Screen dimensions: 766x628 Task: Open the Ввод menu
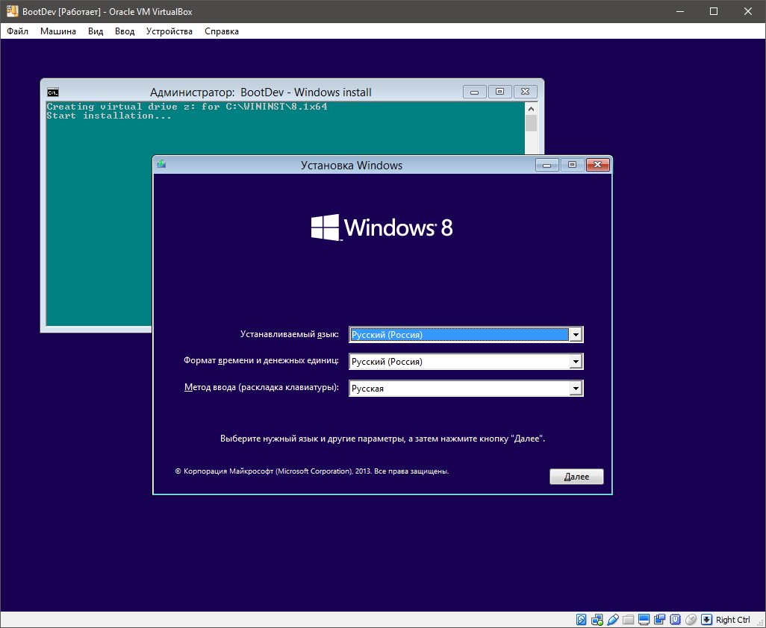point(125,31)
